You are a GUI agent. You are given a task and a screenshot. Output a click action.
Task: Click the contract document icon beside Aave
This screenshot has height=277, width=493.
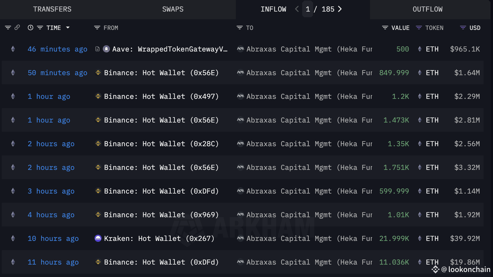[x=97, y=49]
